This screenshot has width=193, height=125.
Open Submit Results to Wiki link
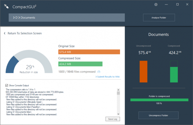pos(107,77)
